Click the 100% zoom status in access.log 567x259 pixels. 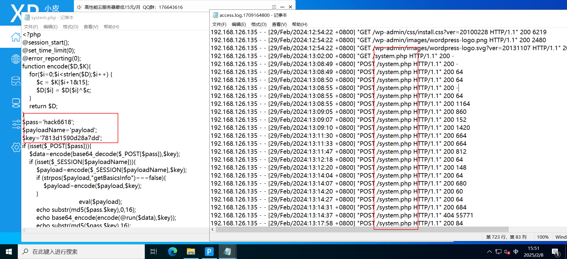coord(543,237)
